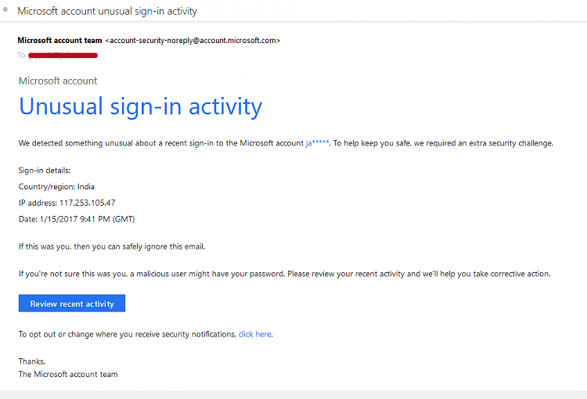Click the 'Unusual sign-in activity' heading

pyautogui.click(x=140, y=107)
